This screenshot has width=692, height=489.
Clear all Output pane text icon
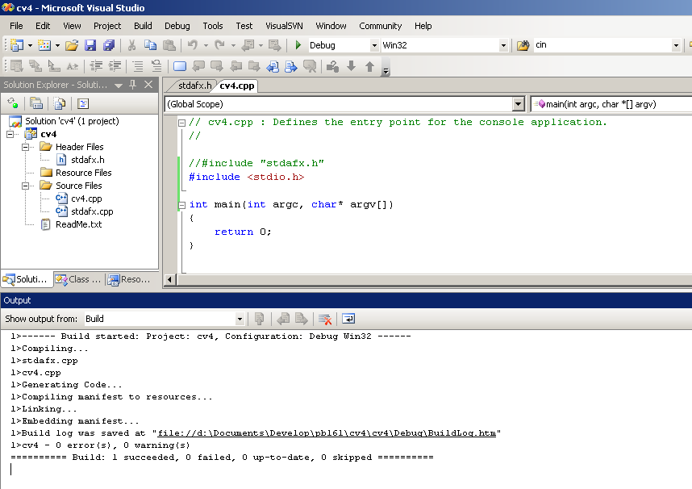pyautogui.click(x=325, y=319)
